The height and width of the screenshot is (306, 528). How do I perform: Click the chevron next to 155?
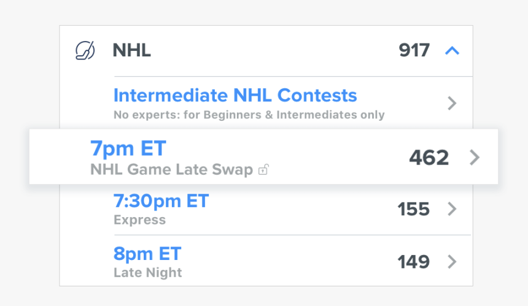pyautogui.click(x=452, y=209)
